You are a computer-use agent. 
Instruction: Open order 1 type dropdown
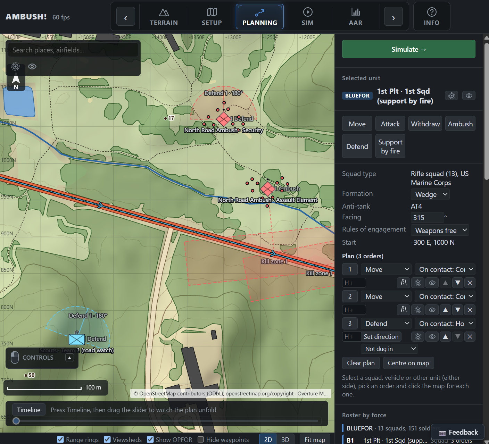[386, 269]
